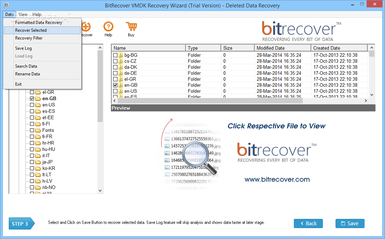
Task: Check the en-US checkbox in folder tree
Action: click(32, 105)
